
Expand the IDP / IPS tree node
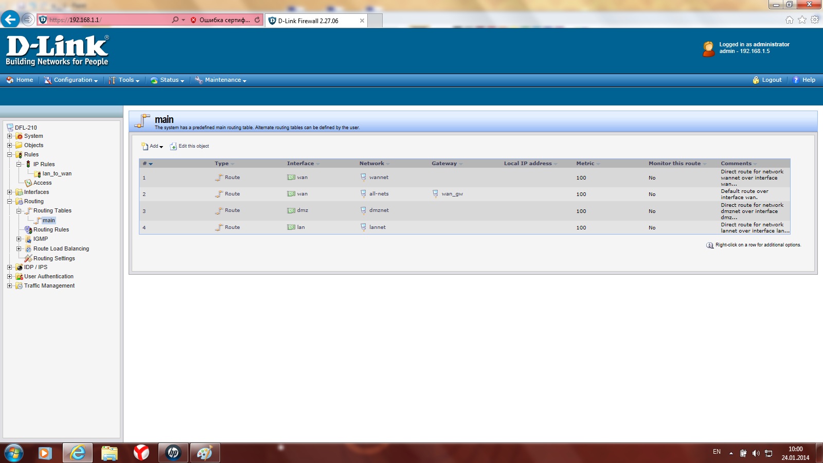9,268
